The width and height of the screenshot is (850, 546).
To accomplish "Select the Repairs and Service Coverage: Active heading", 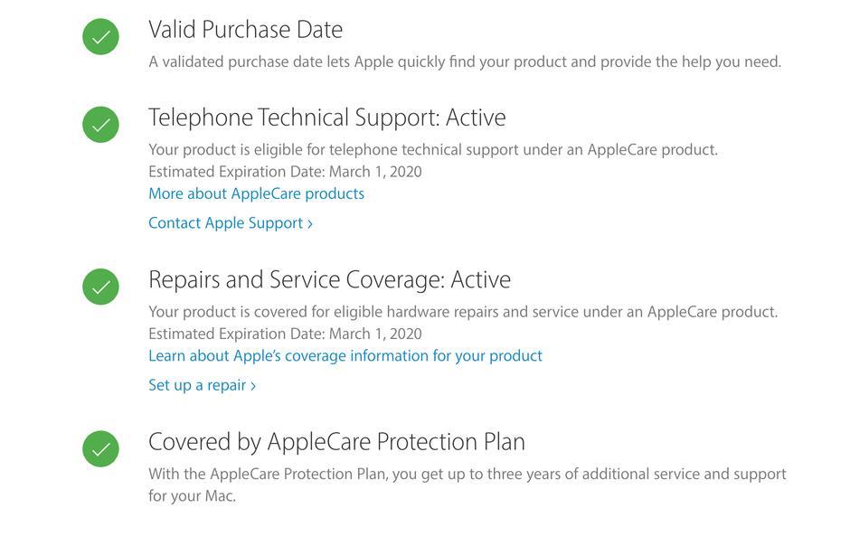I will pyautogui.click(x=329, y=280).
